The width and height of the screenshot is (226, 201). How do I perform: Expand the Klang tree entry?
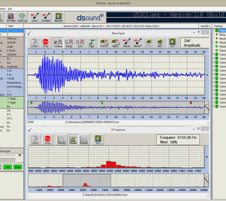[x=217, y=34]
